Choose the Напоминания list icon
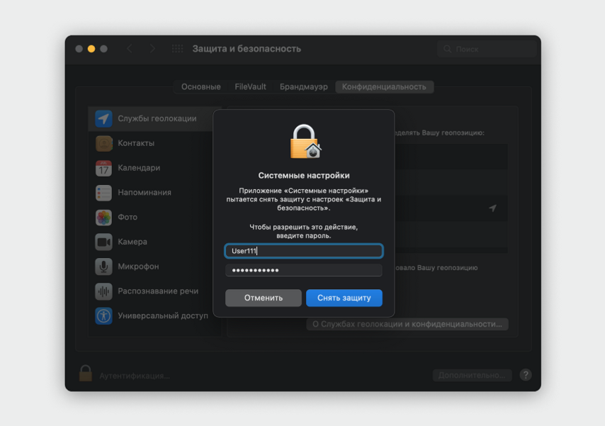This screenshot has width=605, height=426. tap(104, 193)
